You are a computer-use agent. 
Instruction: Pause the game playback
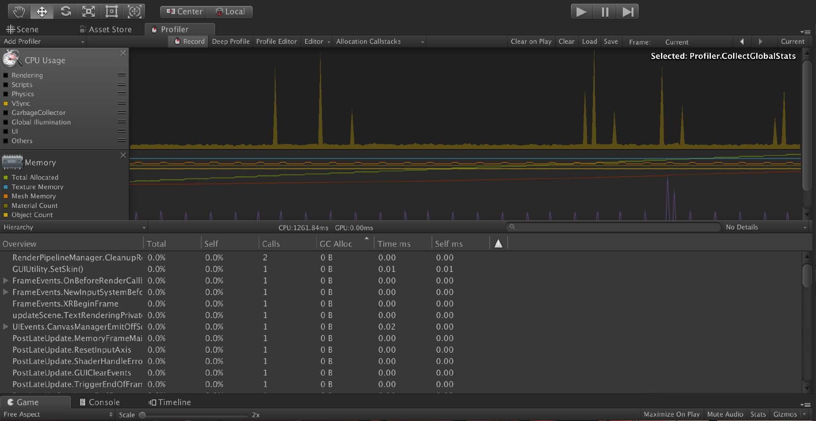point(605,12)
